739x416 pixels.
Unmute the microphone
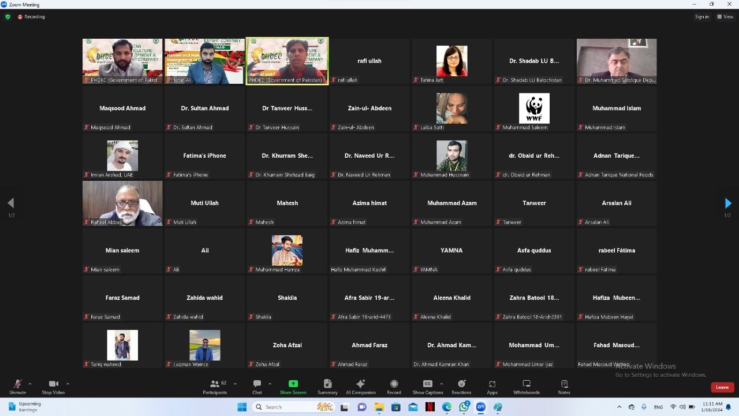tap(17, 386)
